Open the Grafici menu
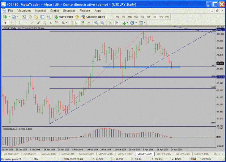The height and width of the screenshot is (162, 226). pyautogui.click(x=55, y=10)
